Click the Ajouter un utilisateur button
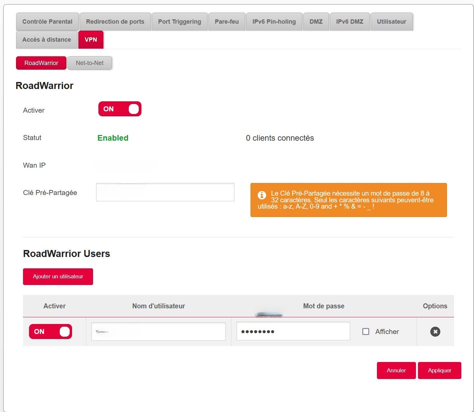Viewport: 474px width, 412px height. 58,277
